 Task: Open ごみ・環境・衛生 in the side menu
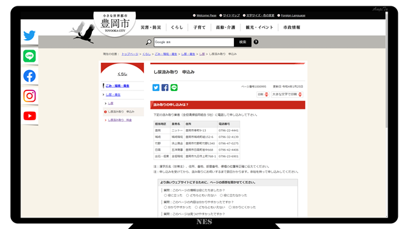[x=117, y=86]
